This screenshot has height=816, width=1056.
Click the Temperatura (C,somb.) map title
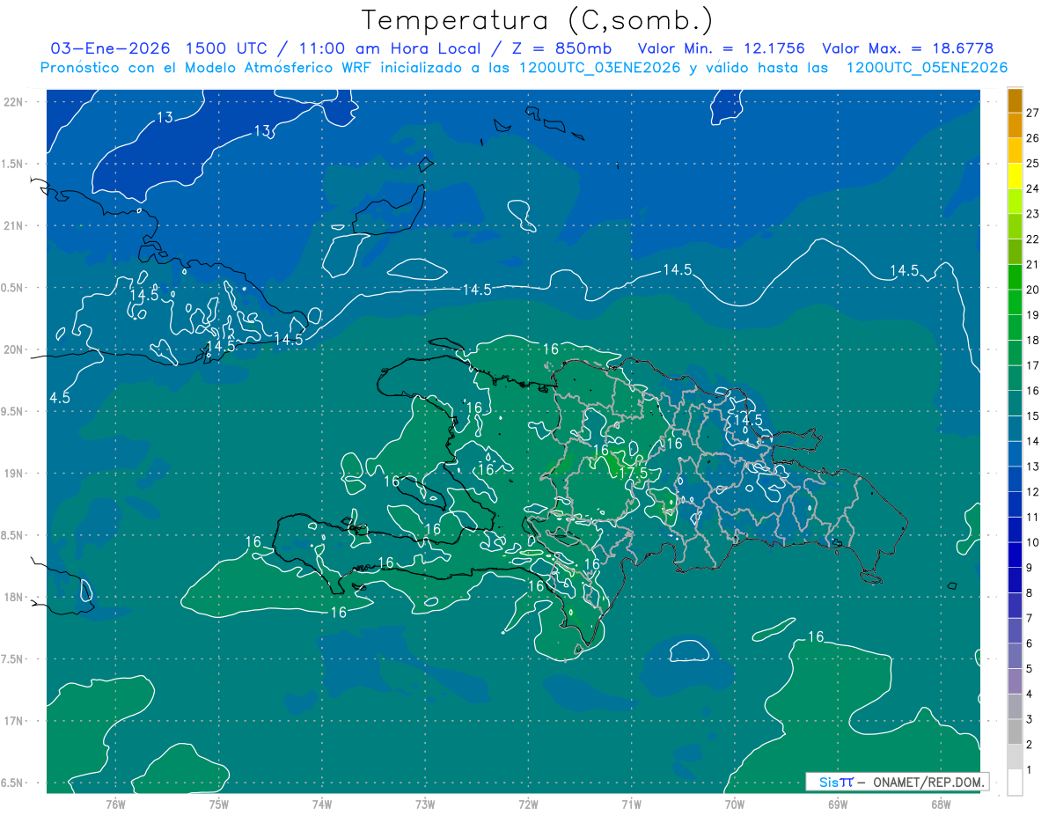[x=538, y=20]
